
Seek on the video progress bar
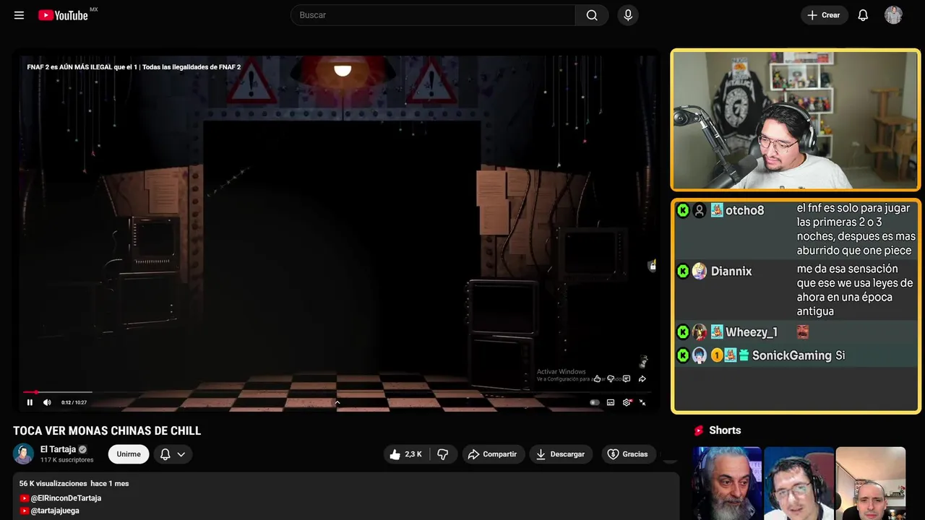pos(337,392)
